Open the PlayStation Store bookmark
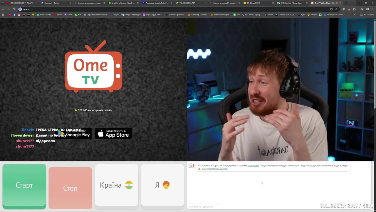 click(98, 14)
